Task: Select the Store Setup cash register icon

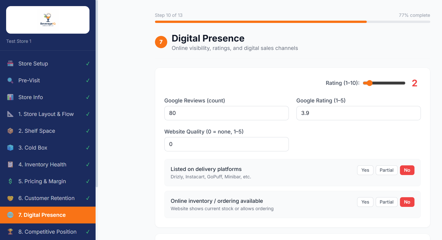Action: point(10,63)
